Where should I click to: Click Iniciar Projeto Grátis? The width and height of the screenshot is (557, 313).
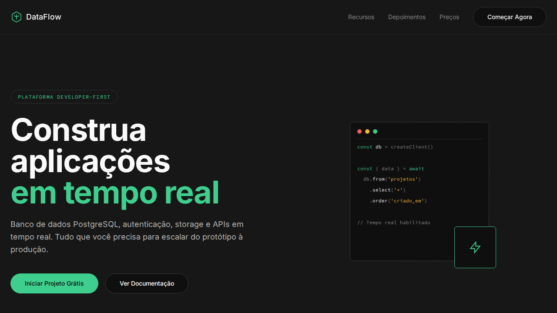point(54,283)
